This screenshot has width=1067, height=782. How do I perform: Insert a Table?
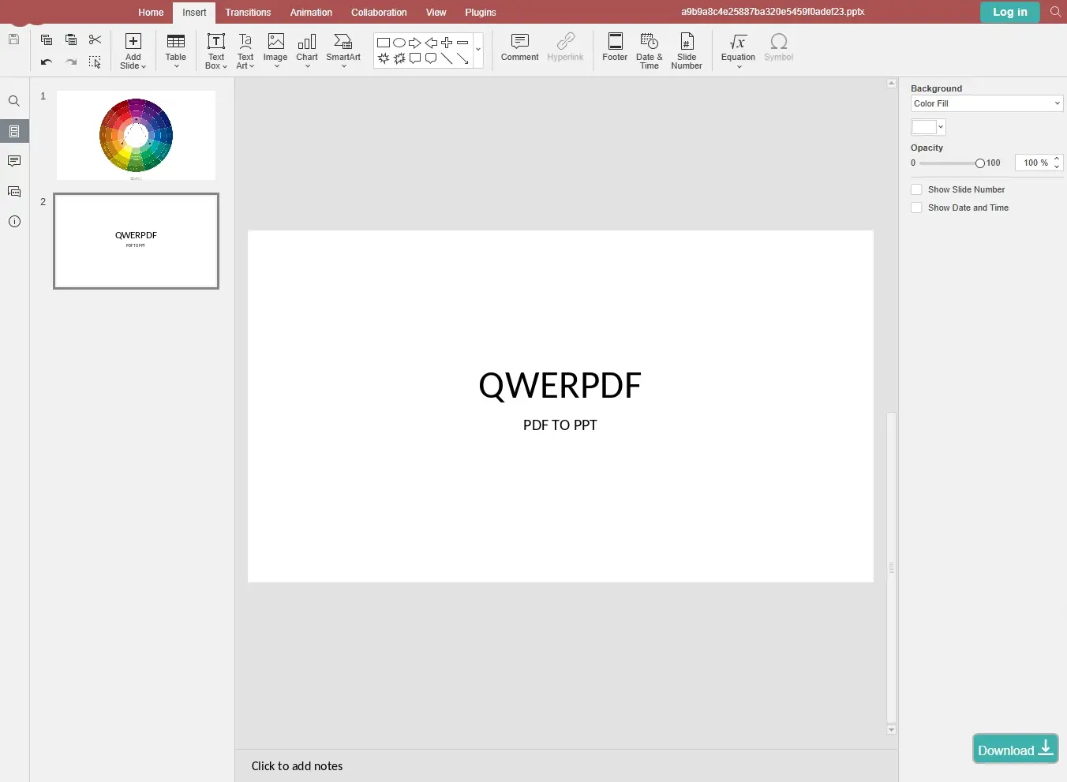pos(176,51)
